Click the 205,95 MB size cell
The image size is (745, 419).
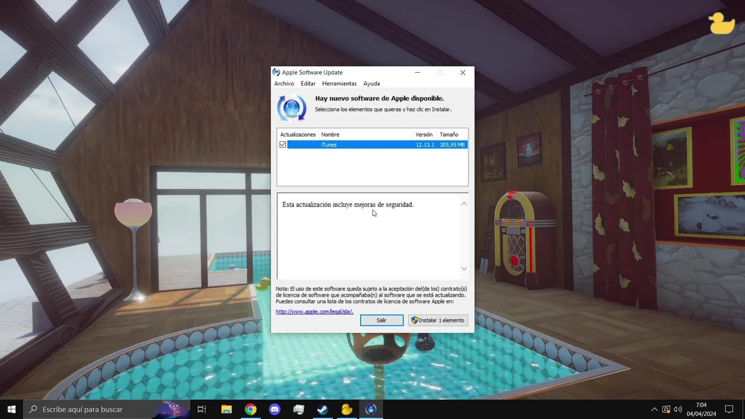click(452, 144)
